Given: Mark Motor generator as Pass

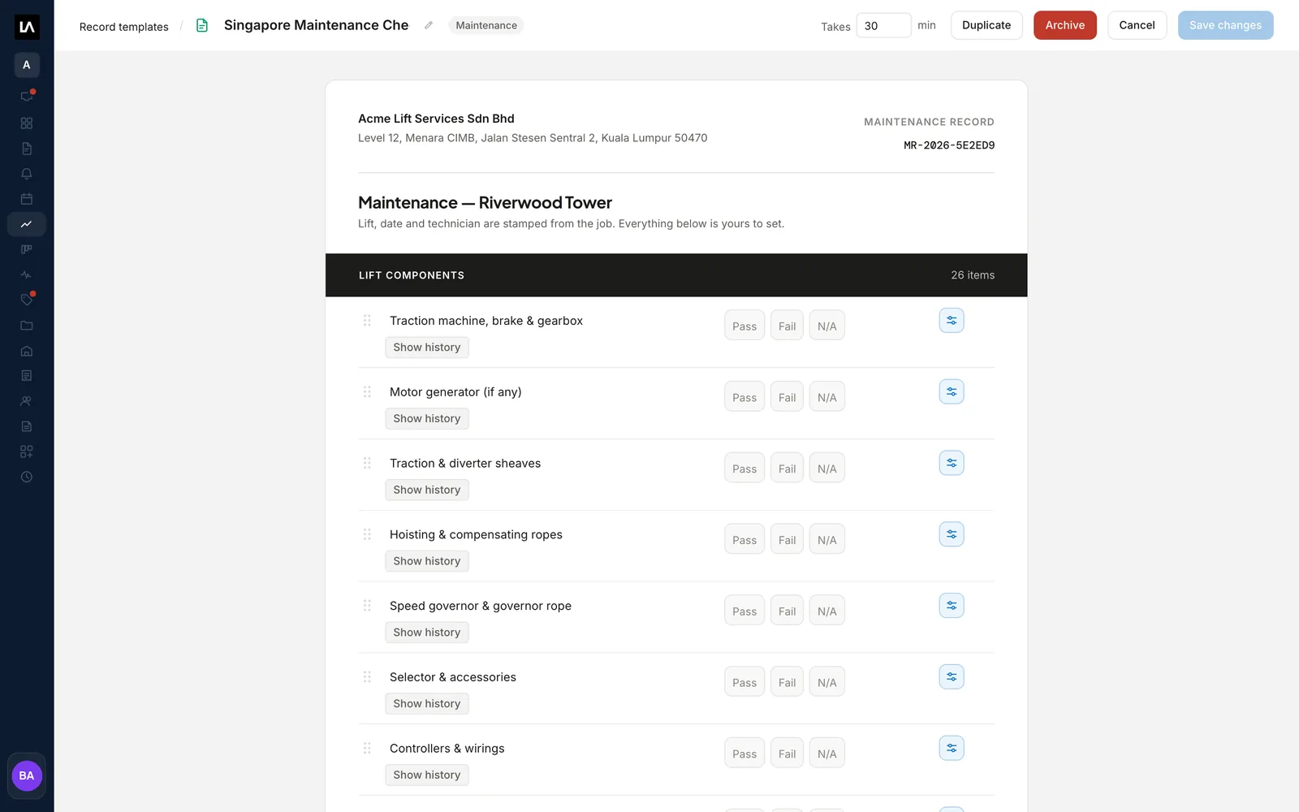Looking at the screenshot, I should click(744, 397).
